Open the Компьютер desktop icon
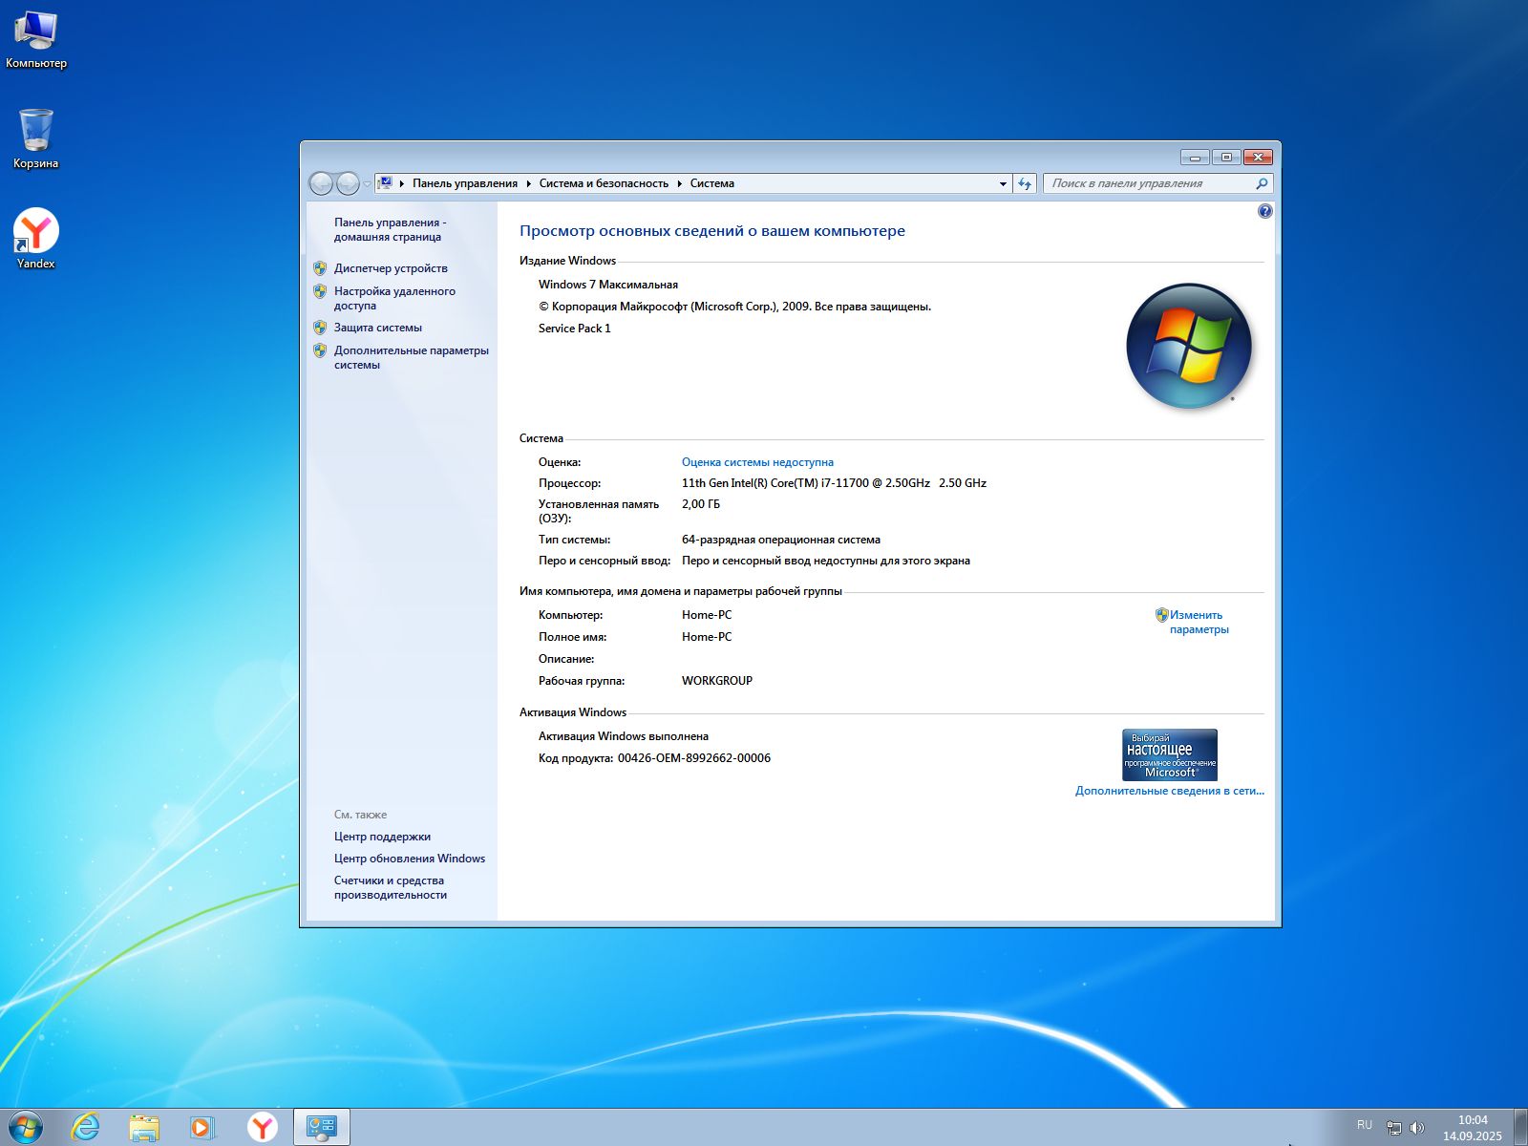1528x1146 pixels. (36, 40)
